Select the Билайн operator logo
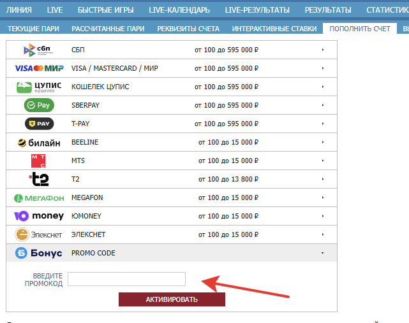Viewport: 409px width, 323px height. click(x=38, y=142)
